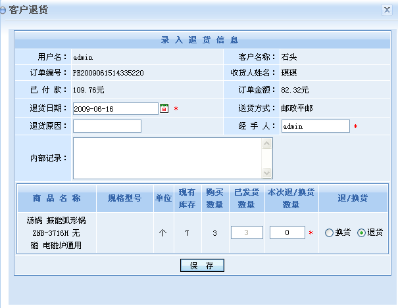Select the 换货 radio button

(329, 232)
